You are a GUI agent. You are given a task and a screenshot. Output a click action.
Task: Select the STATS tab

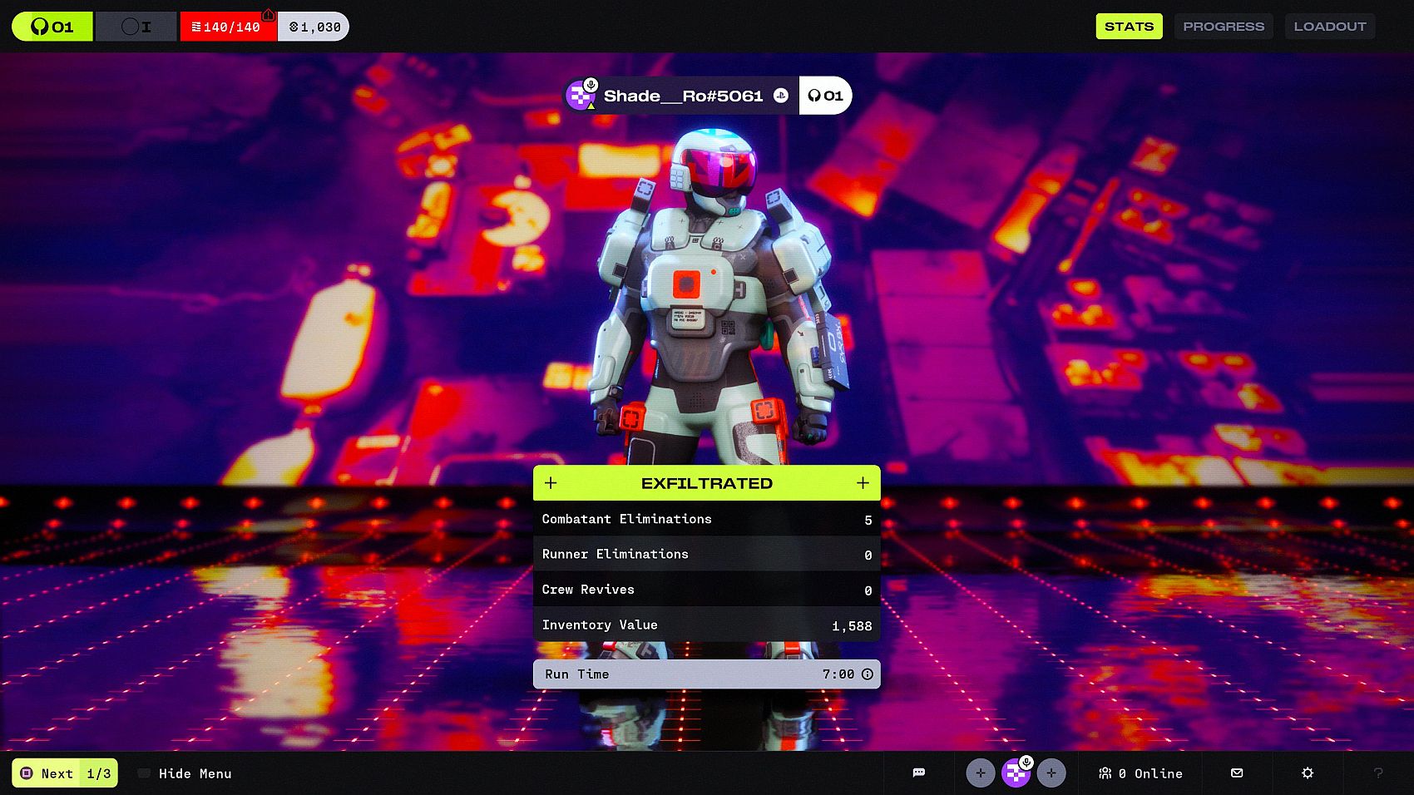[x=1129, y=27]
